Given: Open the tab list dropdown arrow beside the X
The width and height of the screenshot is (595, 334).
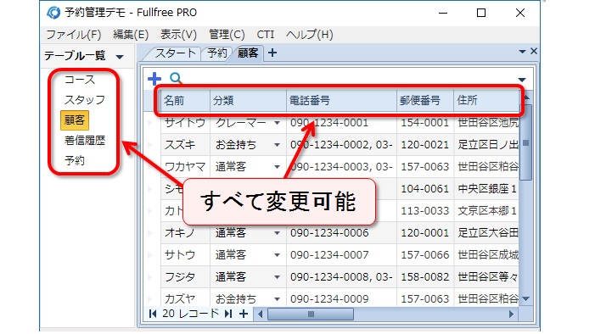Looking at the screenshot, I should click(522, 51).
